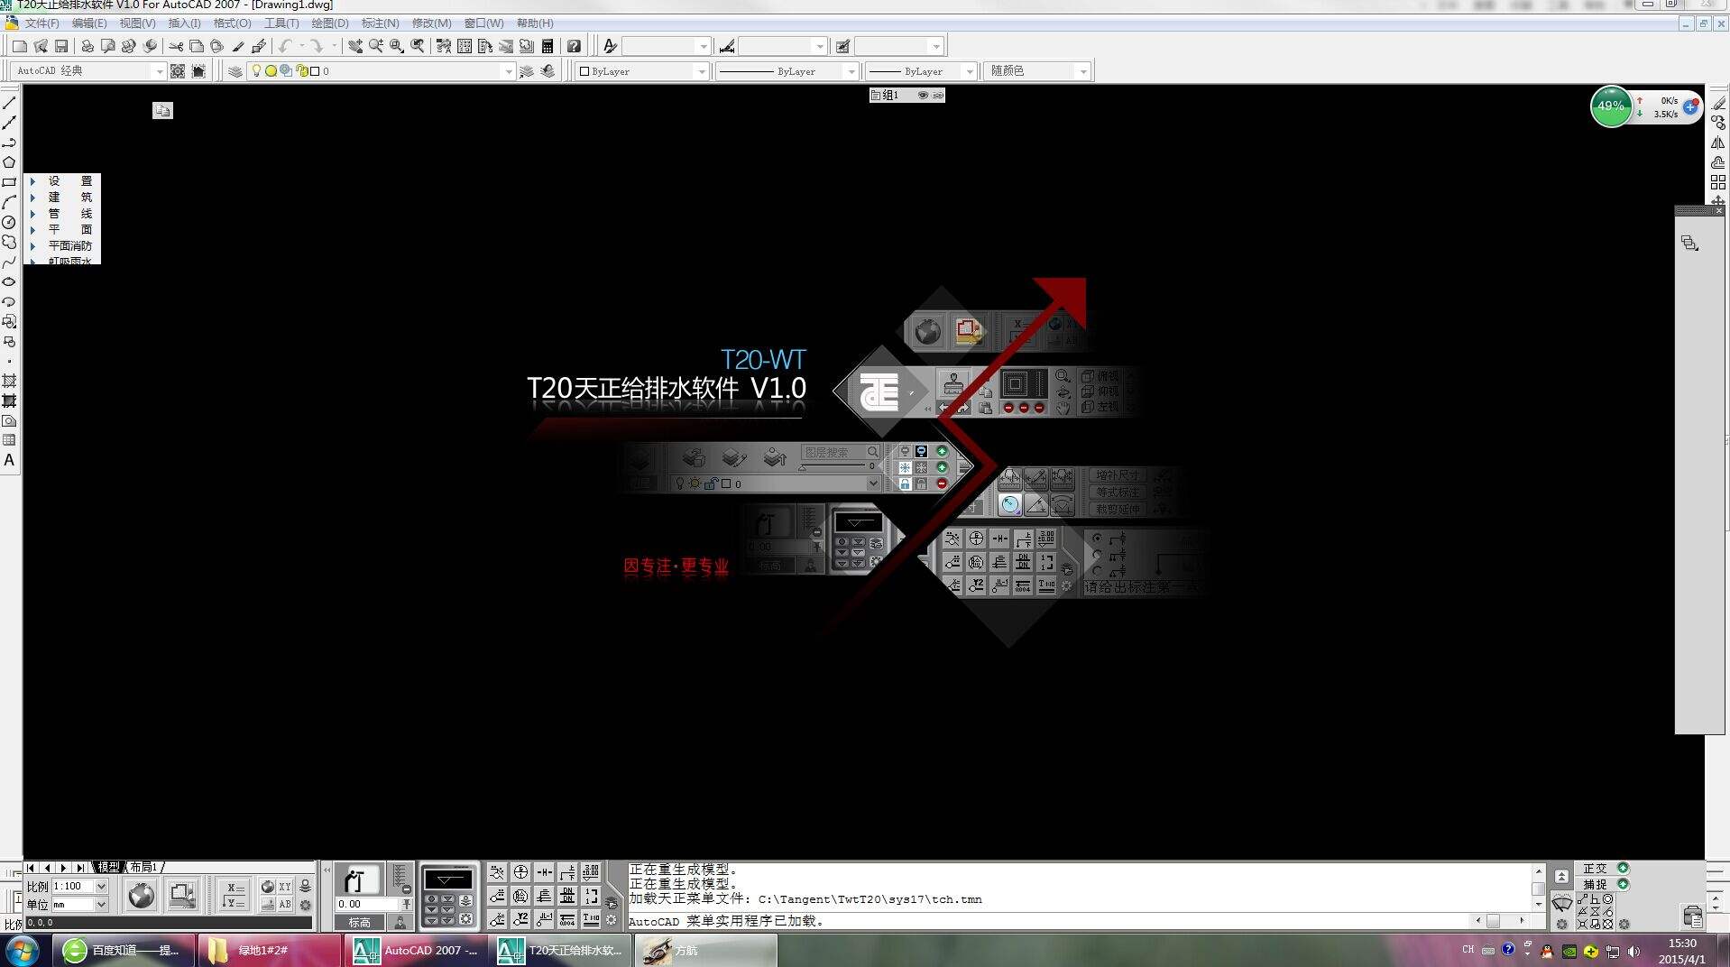Click the 标高 button

pos(360,922)
